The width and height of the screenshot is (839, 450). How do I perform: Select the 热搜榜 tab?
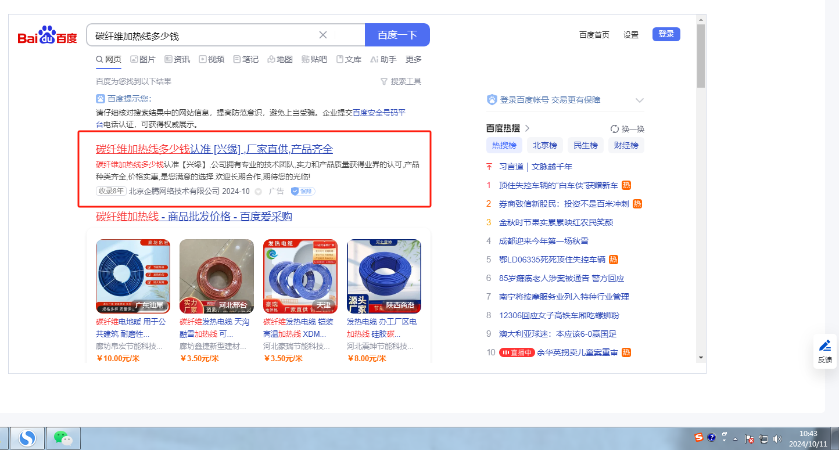pyautogui.click(x=504, y=145)
